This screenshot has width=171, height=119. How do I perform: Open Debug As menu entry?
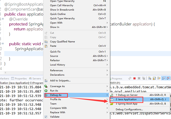pos(77,95)
